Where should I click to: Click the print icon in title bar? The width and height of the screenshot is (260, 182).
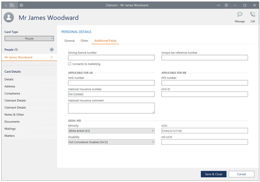click(21, 5)
